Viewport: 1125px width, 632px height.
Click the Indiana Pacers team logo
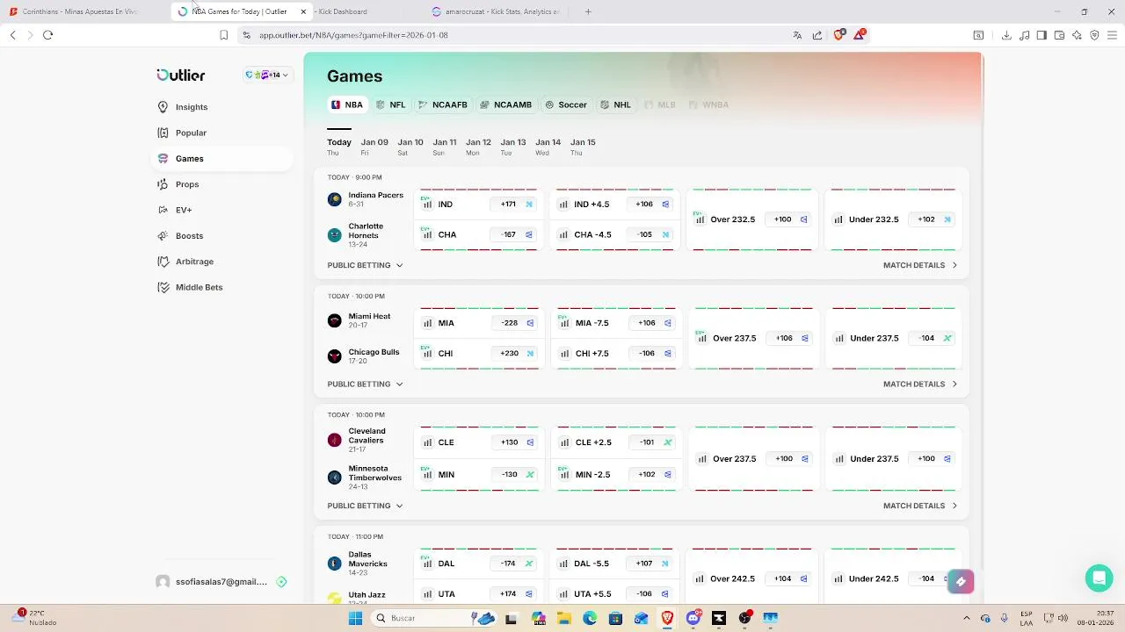point(334,199)
